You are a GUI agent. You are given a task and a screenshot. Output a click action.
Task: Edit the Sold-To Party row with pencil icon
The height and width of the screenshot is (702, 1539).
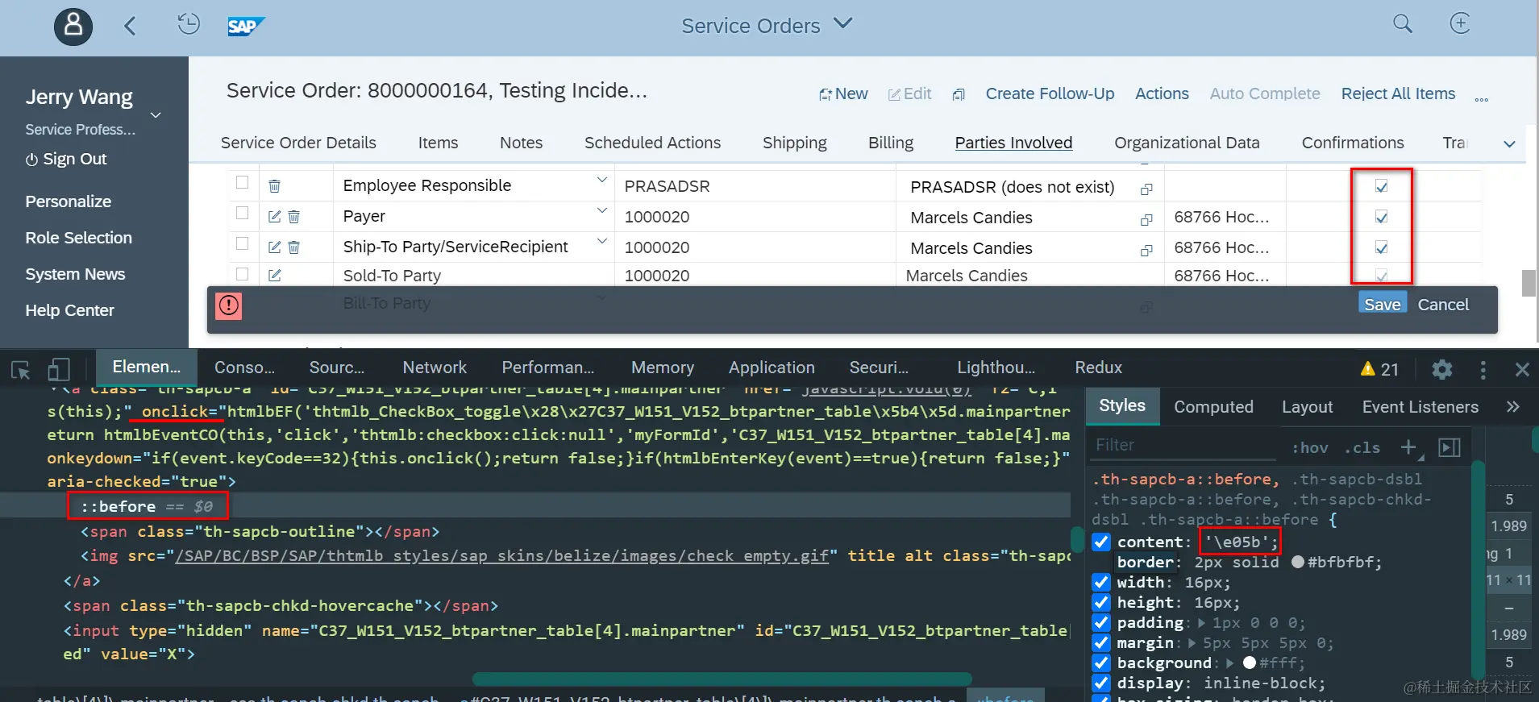[274, 276]
